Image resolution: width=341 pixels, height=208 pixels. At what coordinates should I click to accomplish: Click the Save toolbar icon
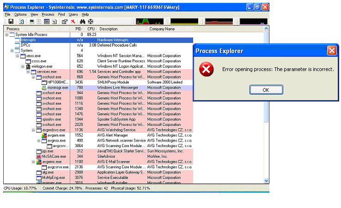click(x=11, y=21)
